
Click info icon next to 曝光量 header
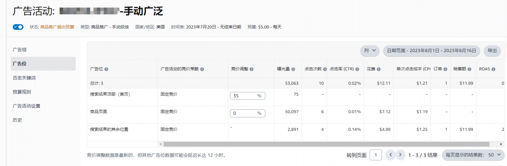click(x=293, y=69)
